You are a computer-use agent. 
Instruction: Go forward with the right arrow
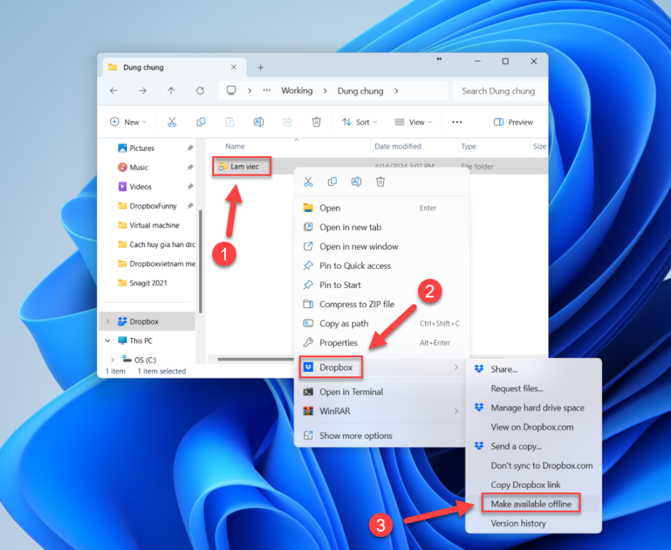(142, 90)
